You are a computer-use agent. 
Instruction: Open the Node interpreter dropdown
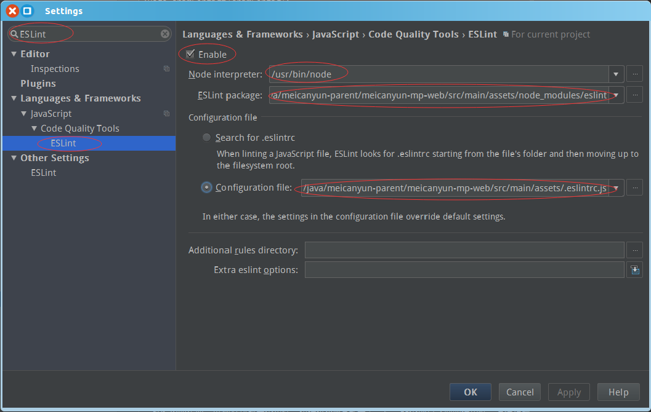(616, 73)
